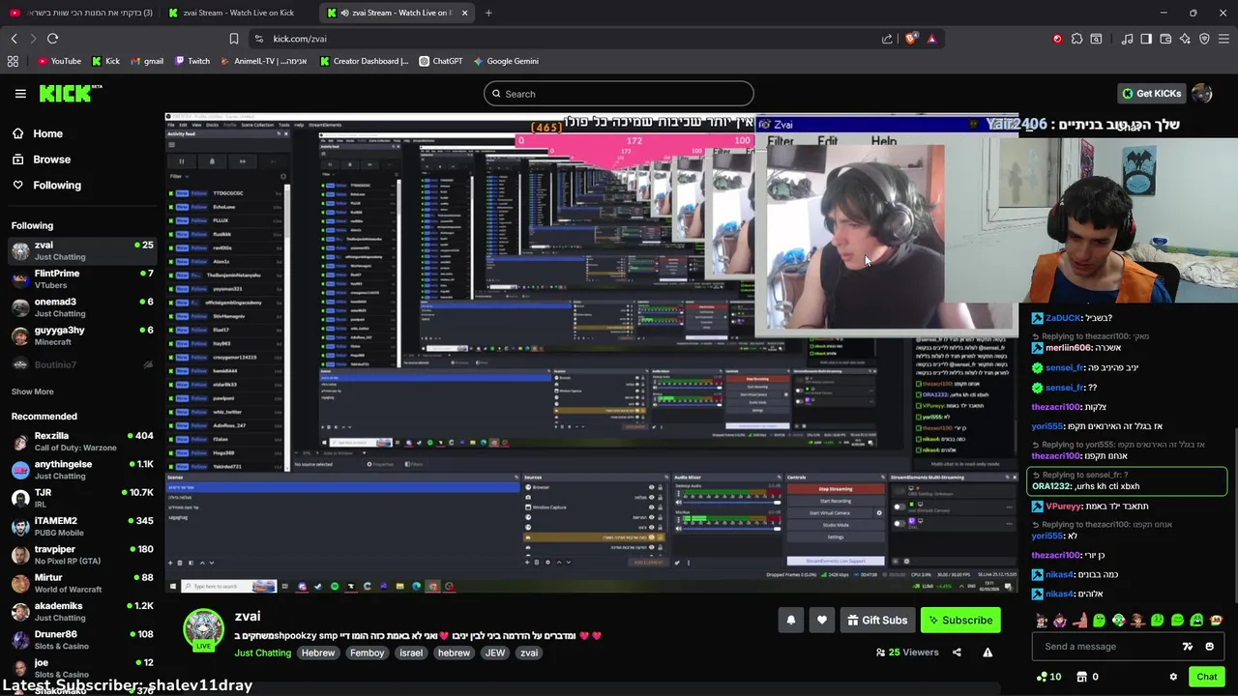Screen dimensions: 1238x696
Task: Click the browser reload button
Action: tap(52, 39)
